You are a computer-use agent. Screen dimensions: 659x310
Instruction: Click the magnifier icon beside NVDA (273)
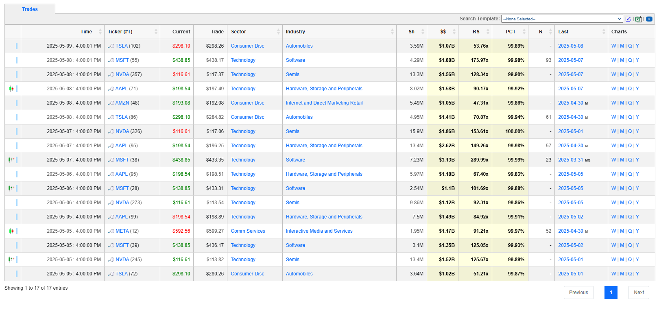(x=111, y=203)
